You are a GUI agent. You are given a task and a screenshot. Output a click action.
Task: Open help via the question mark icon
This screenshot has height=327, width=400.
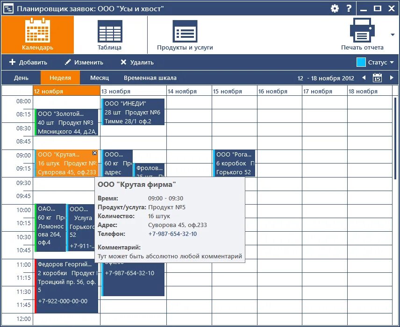tap(349, 8)
